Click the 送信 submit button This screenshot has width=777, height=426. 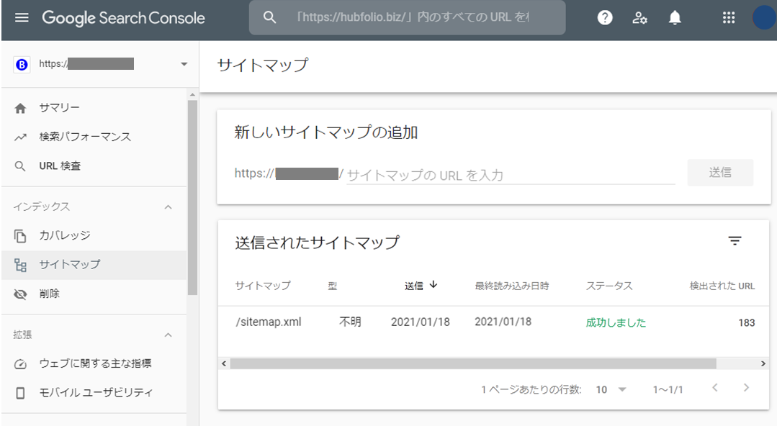click(x=720, y=173)
